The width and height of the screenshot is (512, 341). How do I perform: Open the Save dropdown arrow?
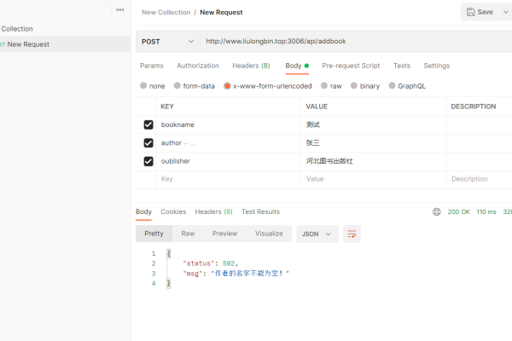[506, 12]
